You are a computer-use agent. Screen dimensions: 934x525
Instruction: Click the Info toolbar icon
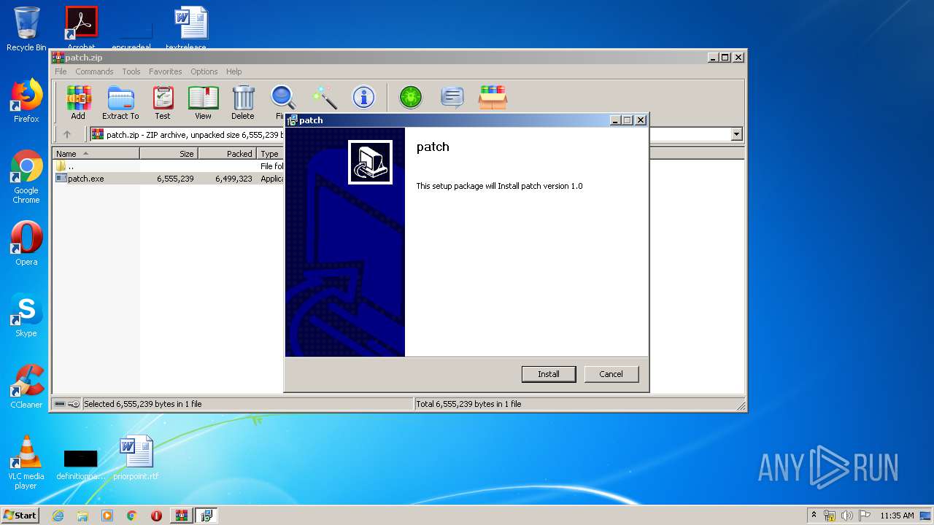click(363, 97)
